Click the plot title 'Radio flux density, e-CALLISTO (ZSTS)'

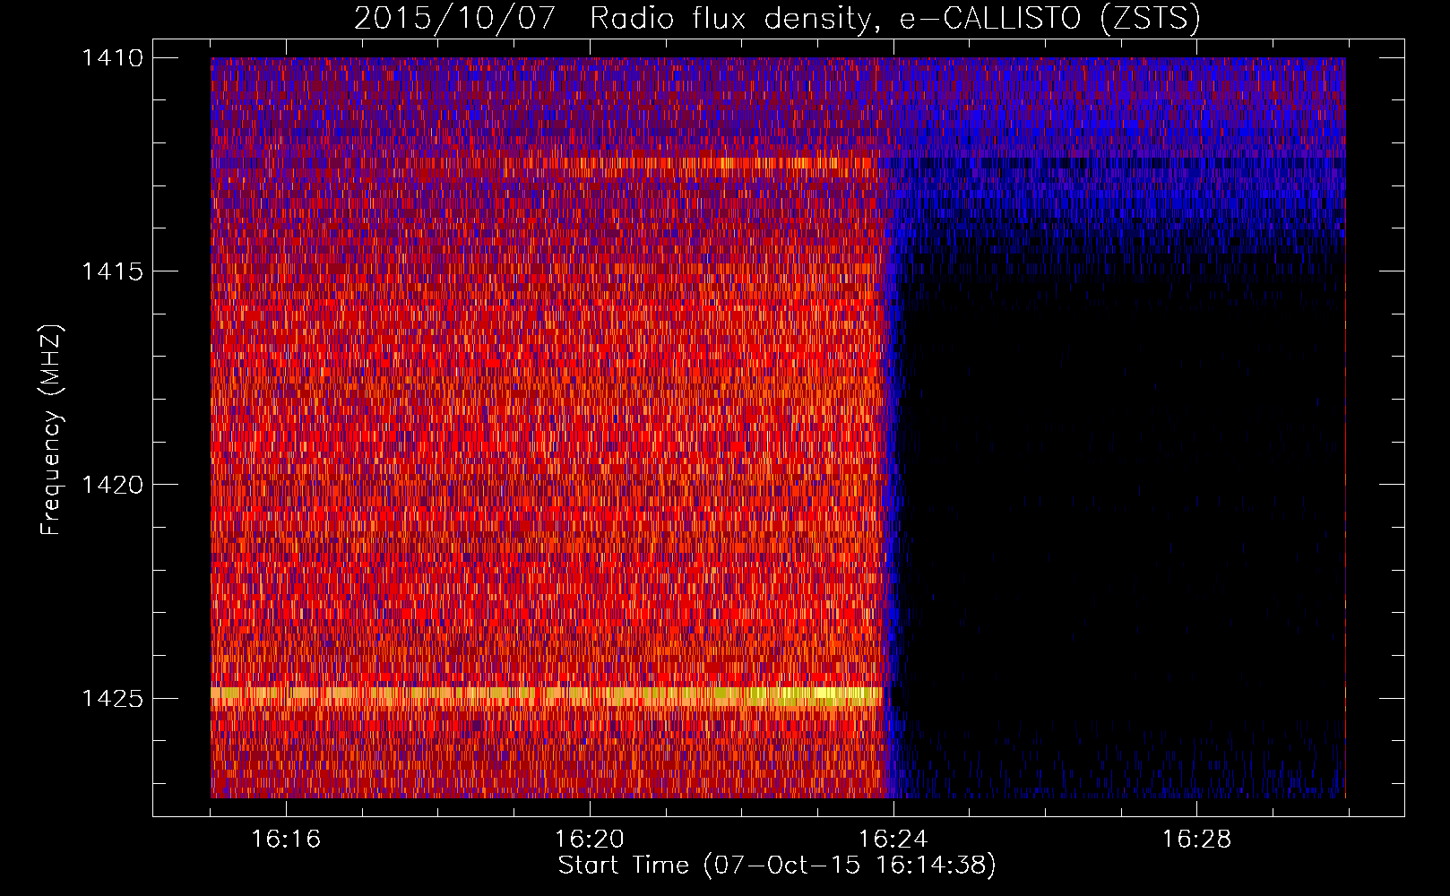pos(894,19)
